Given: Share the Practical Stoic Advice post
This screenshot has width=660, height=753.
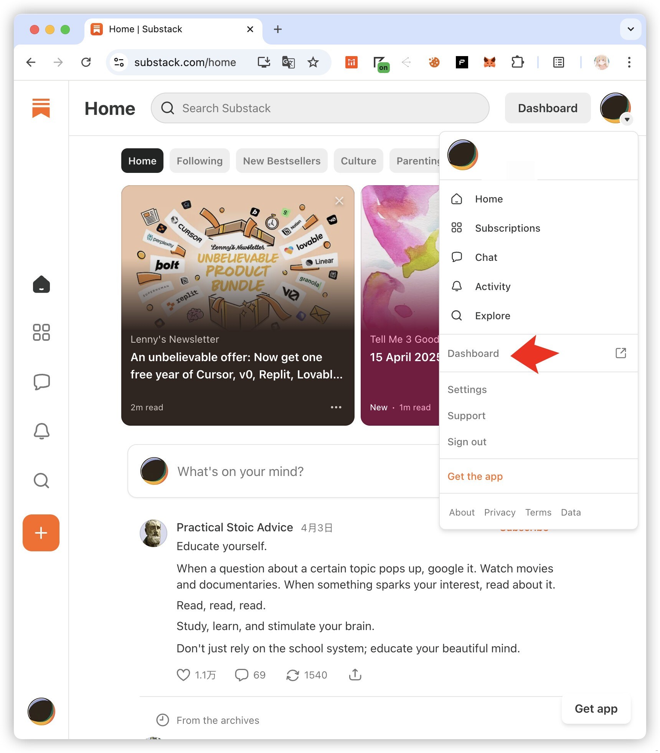Looking at the screenshot, I should (x=355, y=675).
